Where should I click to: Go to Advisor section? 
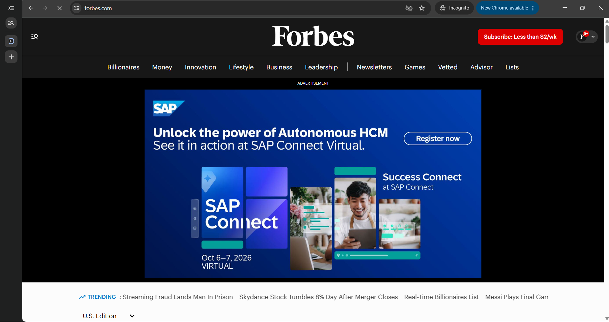[481, 67]
